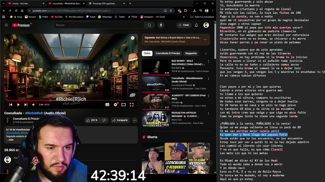Go back in browser history
This screenshot has height=182, width=325.
click(4, 11)
